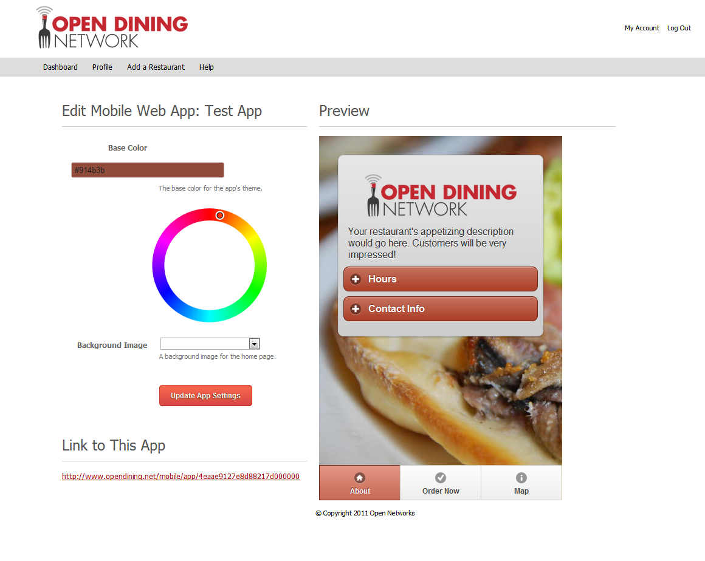Click the Update App Settings button

[x=205, y=396]
